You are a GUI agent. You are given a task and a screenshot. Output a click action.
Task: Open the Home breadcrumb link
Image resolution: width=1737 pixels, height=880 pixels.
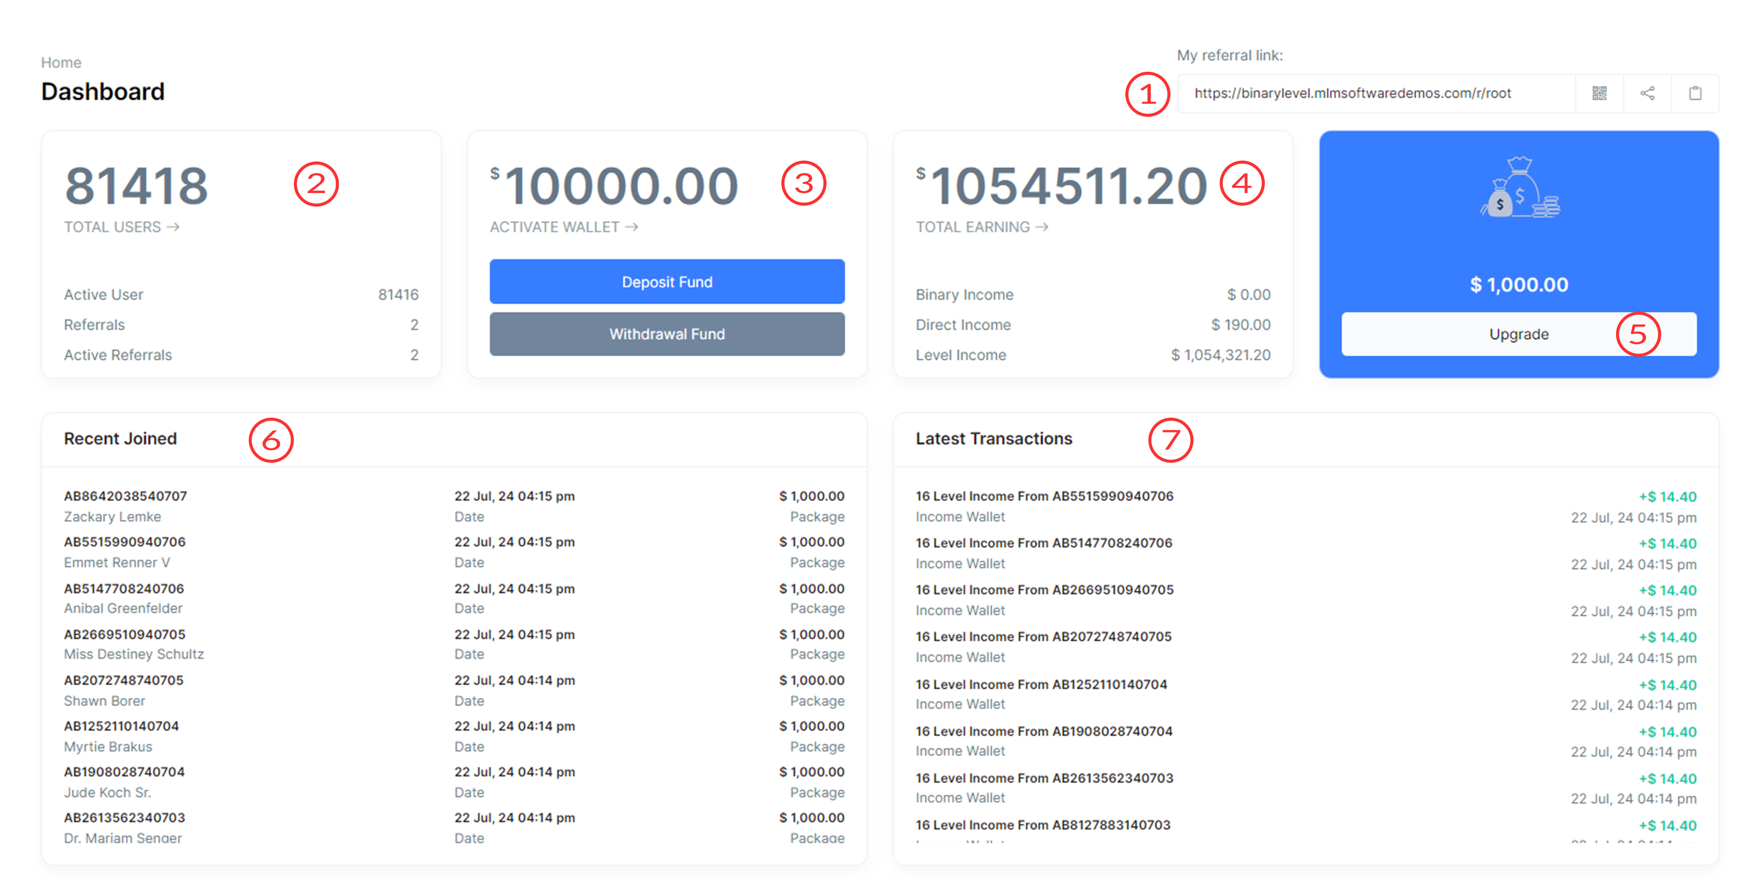[60, 63]
